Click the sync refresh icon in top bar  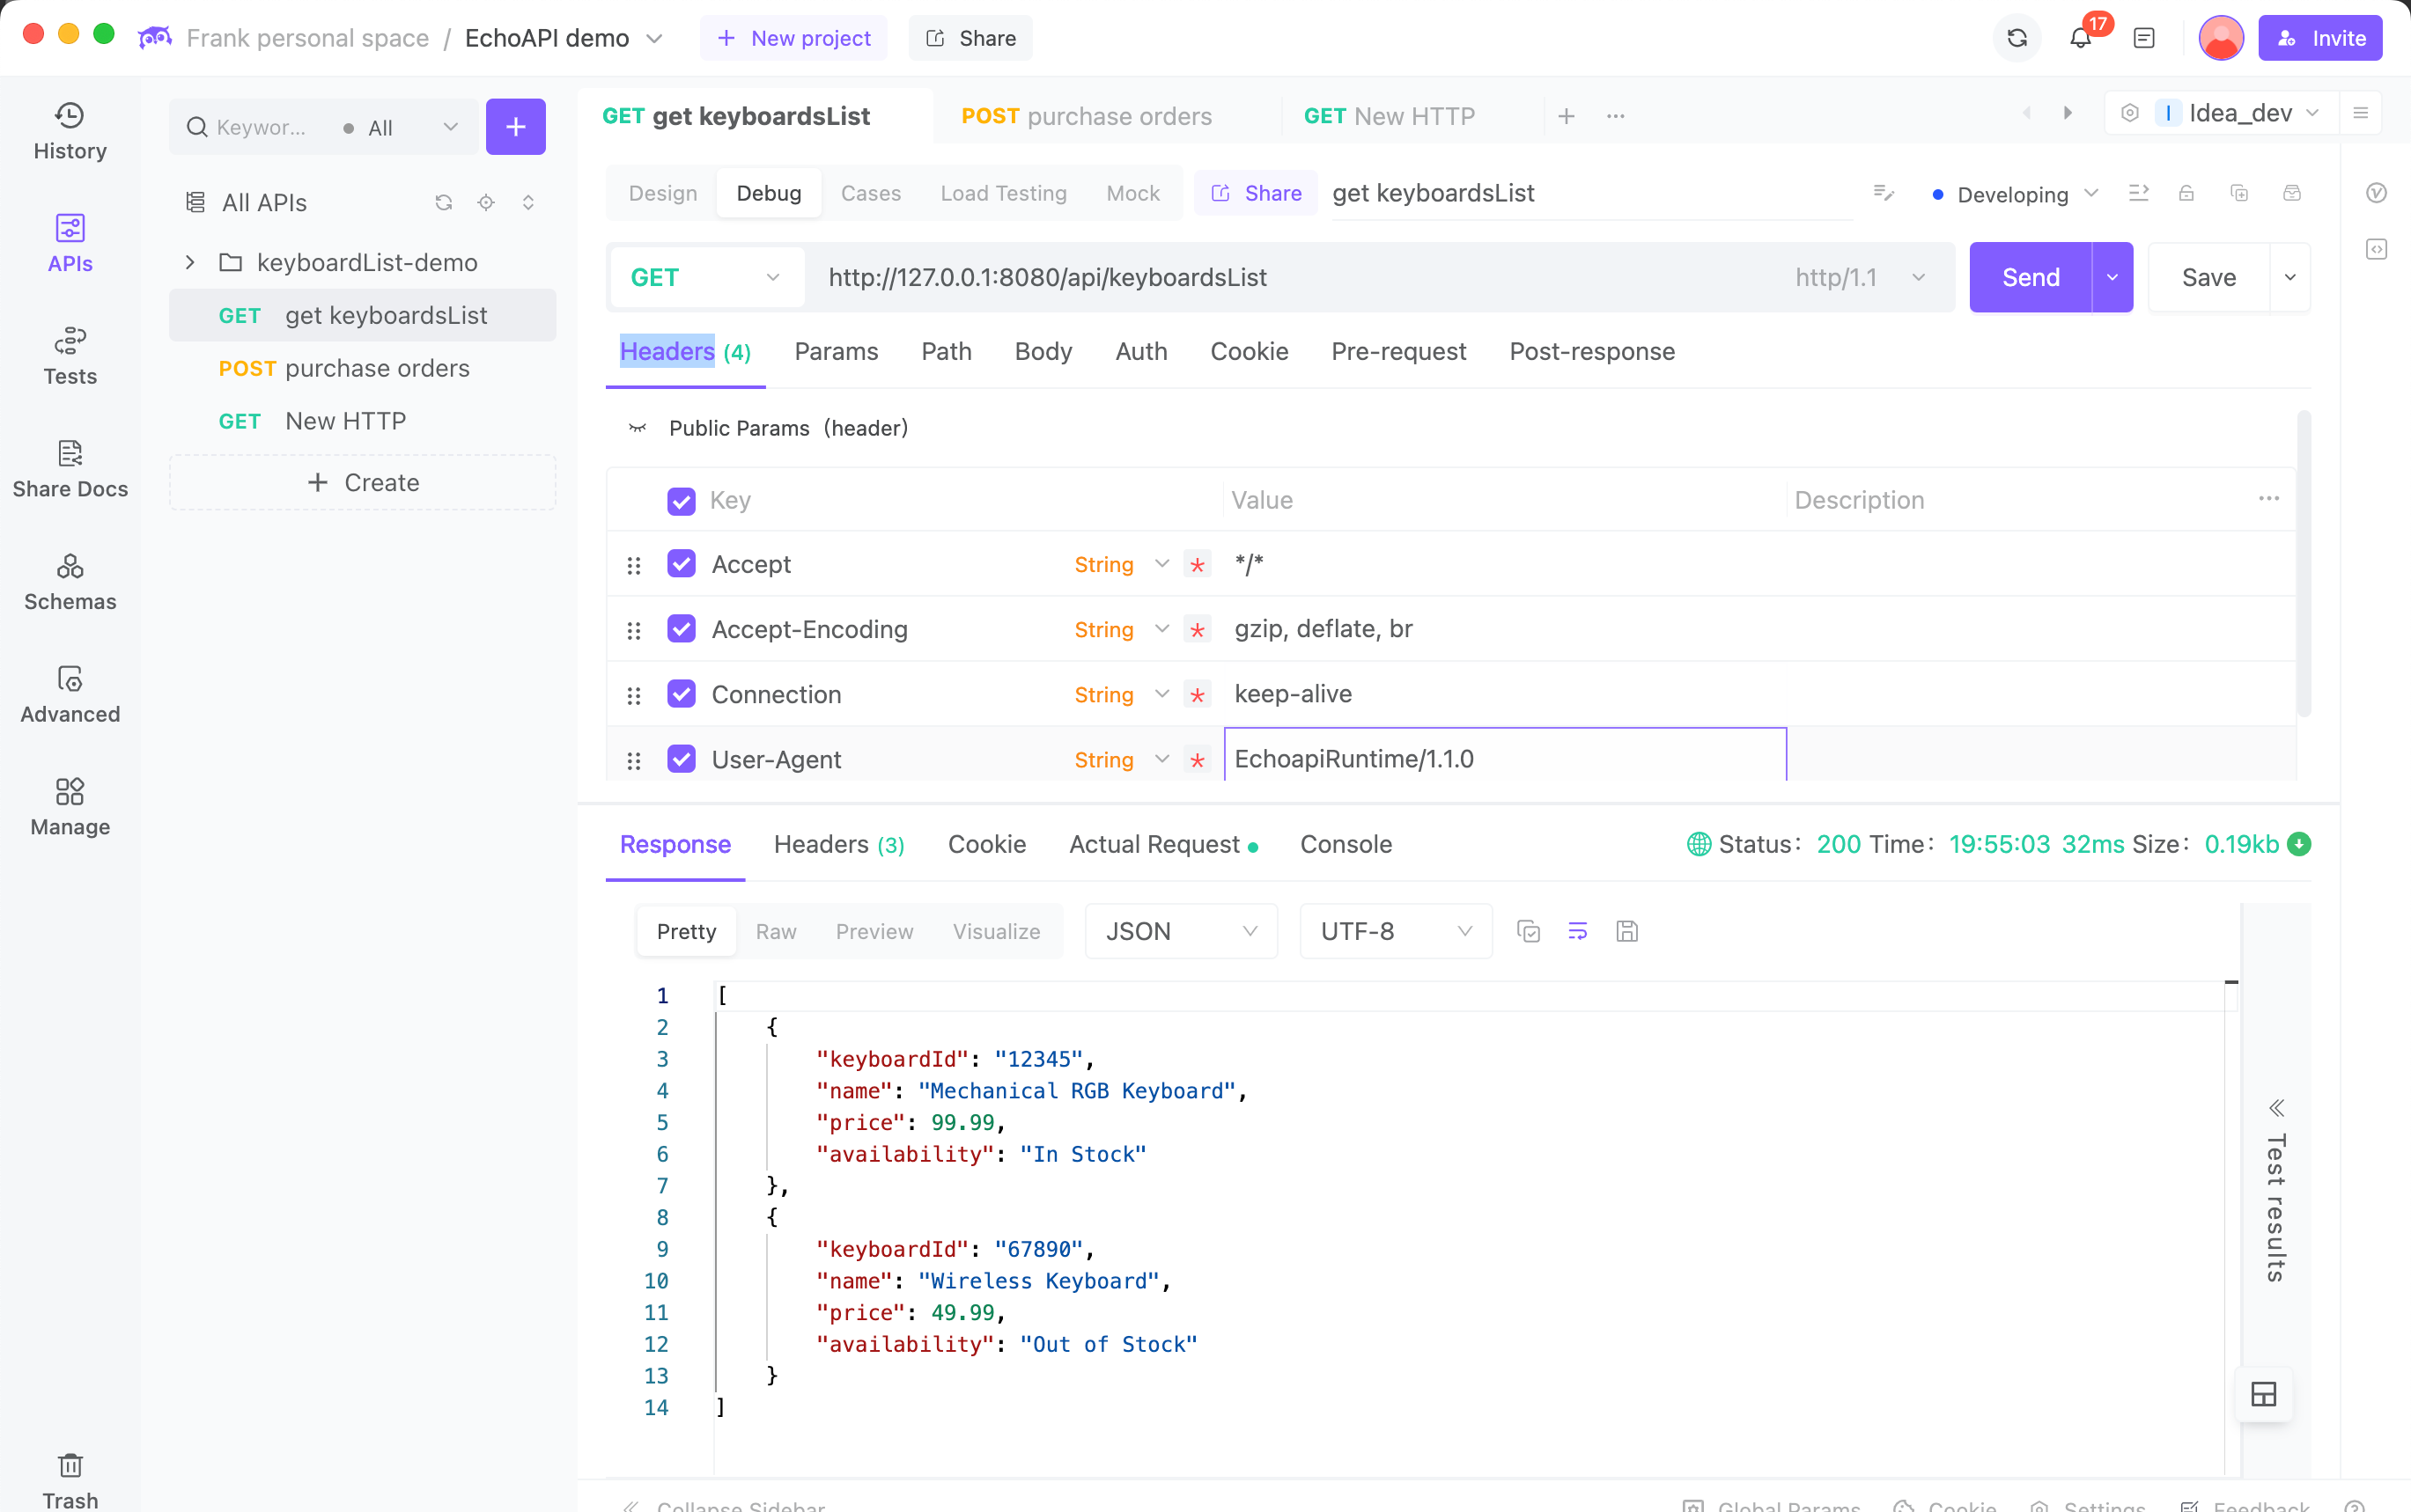click(x=2017, y=38)
